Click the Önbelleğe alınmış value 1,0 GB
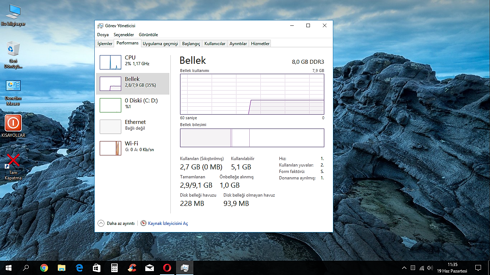 click(230, 185)
